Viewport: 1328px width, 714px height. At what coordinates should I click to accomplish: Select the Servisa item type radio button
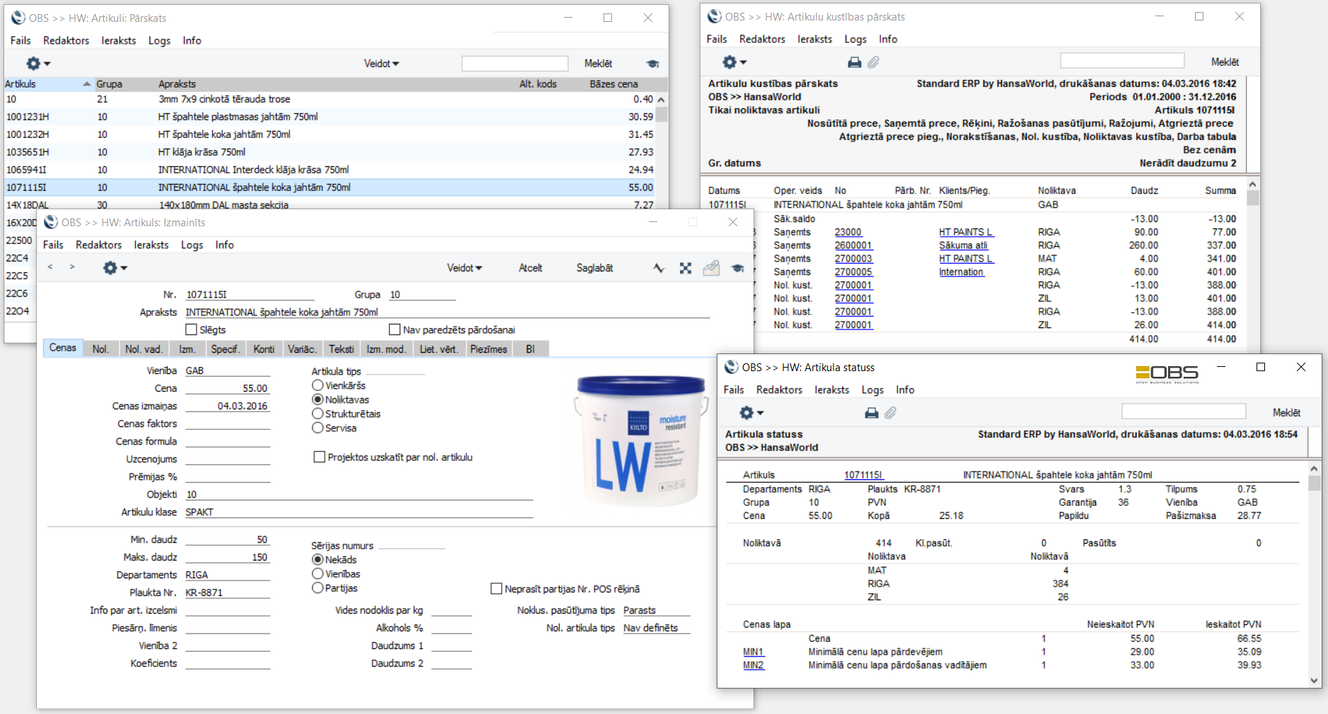click(x=318, y=428)
